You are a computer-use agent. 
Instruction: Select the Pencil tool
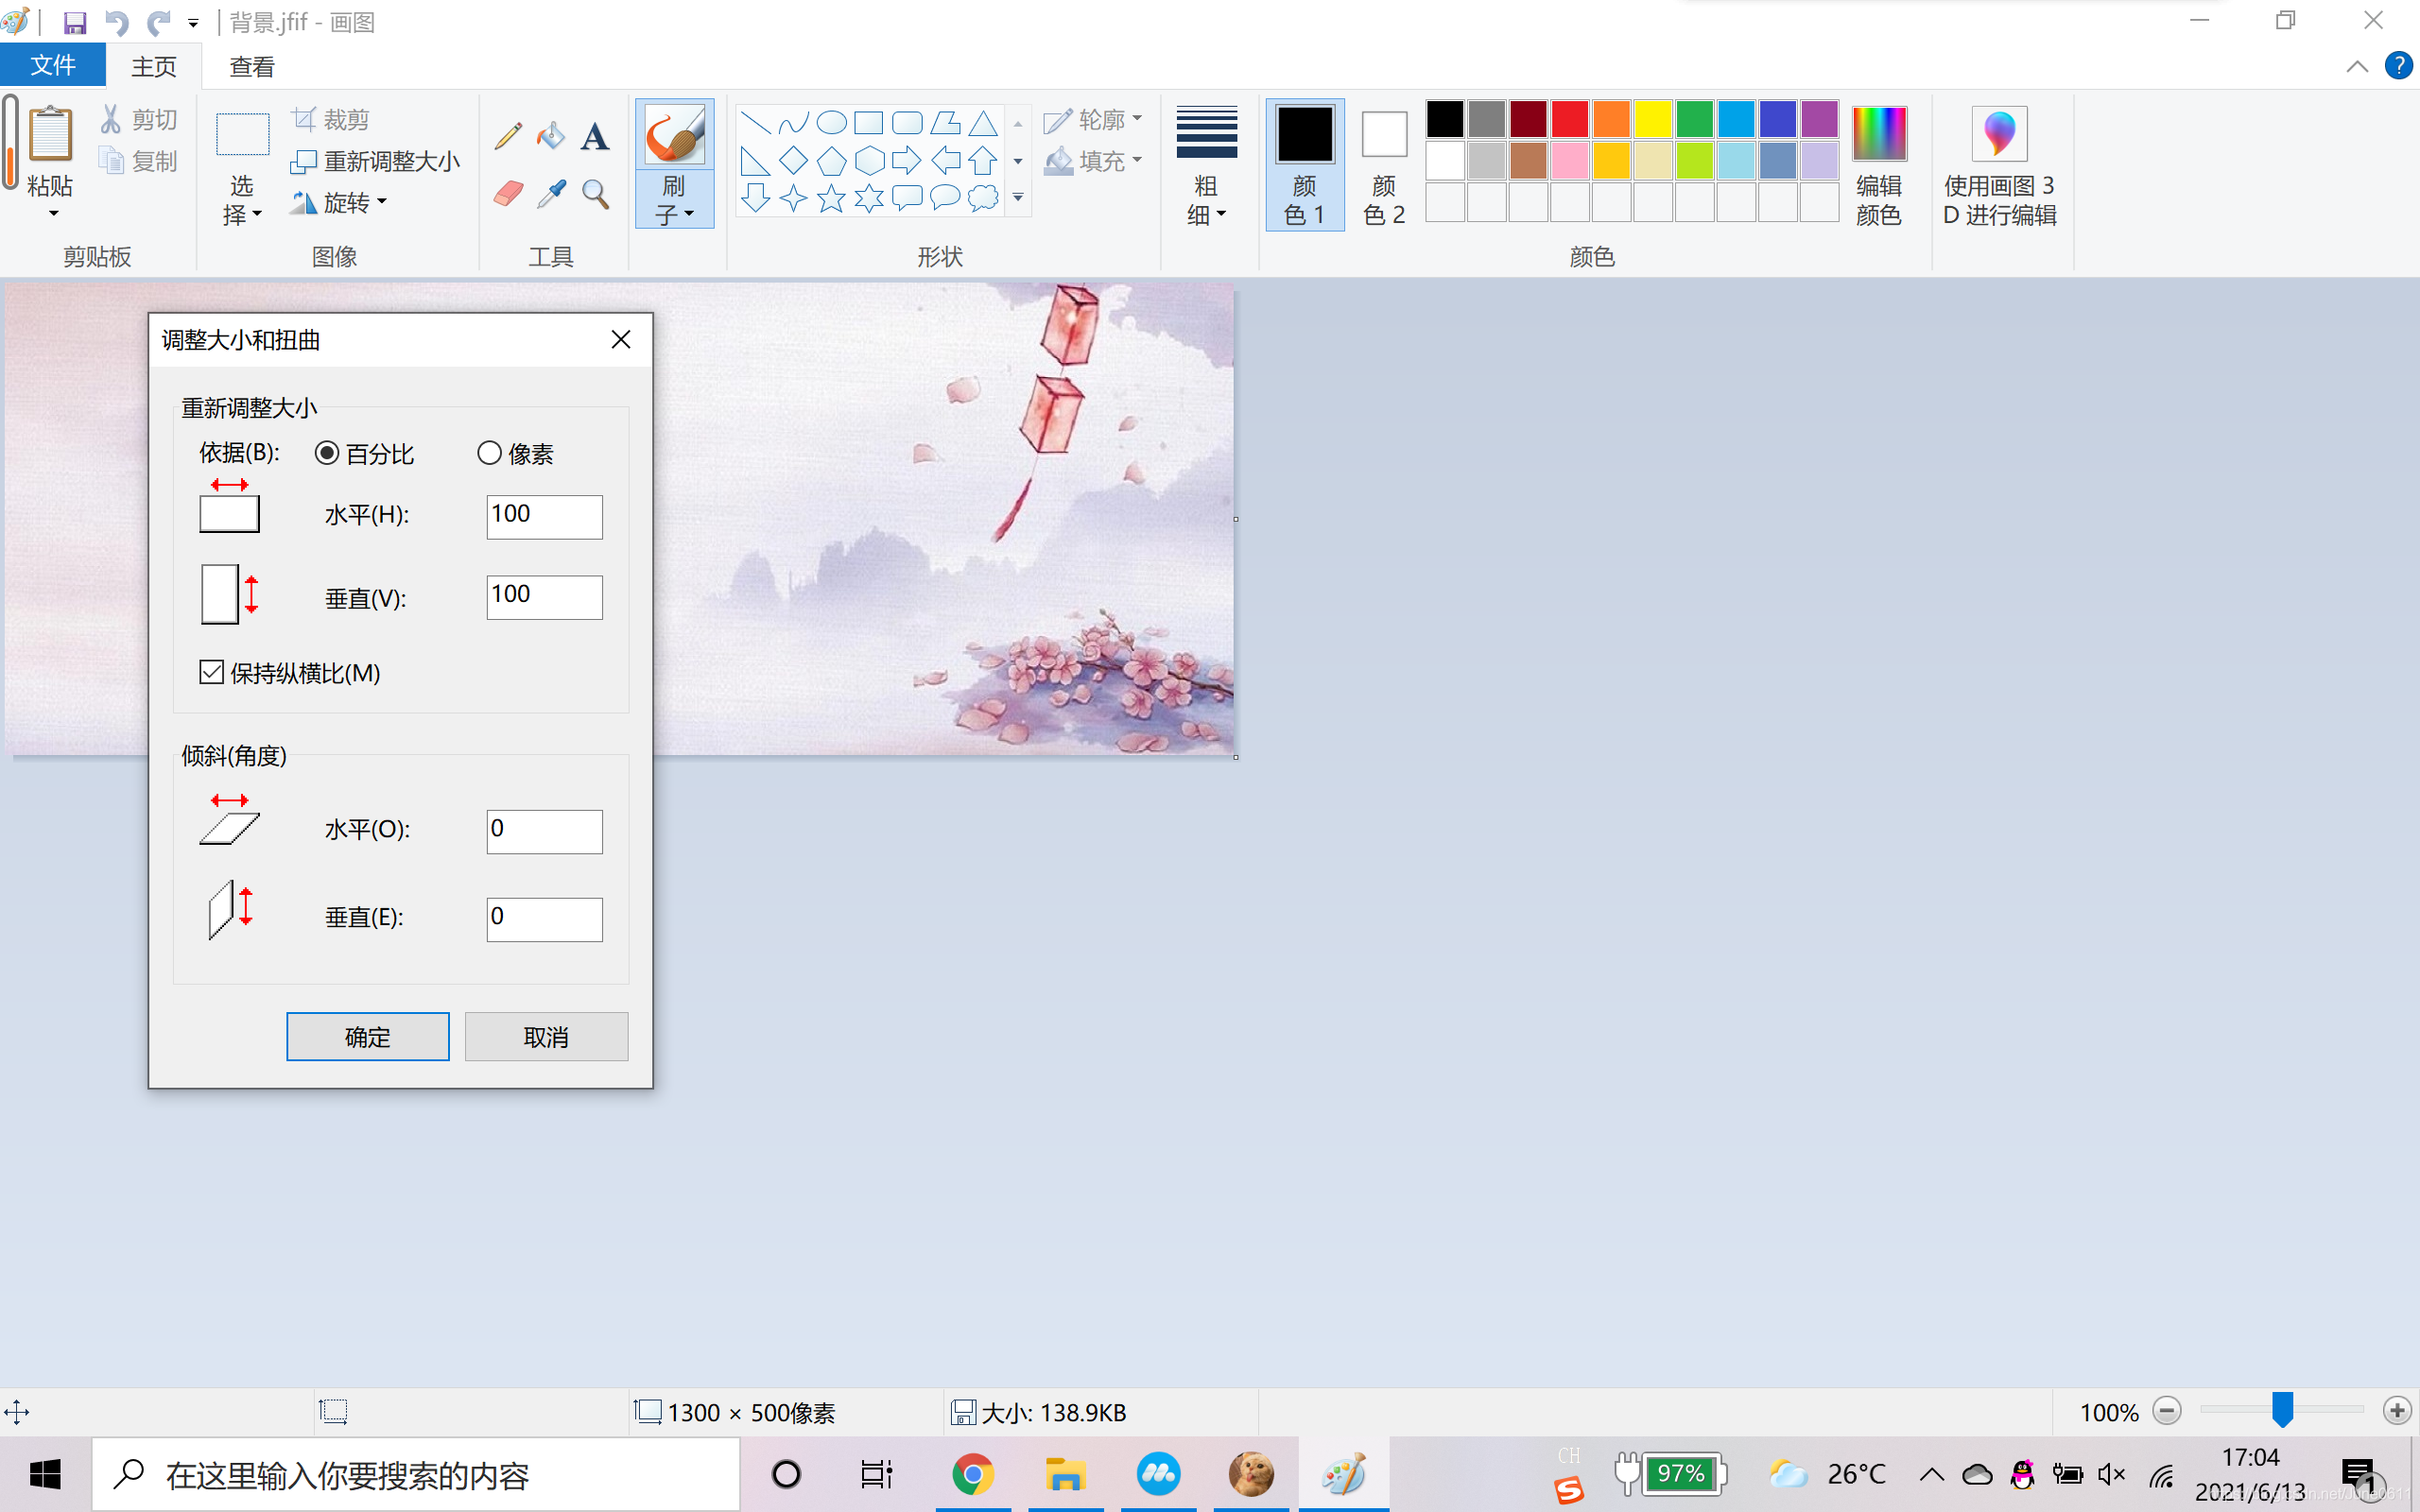(x=508, y=135)
